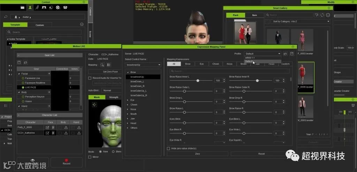The image size is (357, 172).
Task: Select browDown_L in the control tree
Action: (x=137, y=81)
